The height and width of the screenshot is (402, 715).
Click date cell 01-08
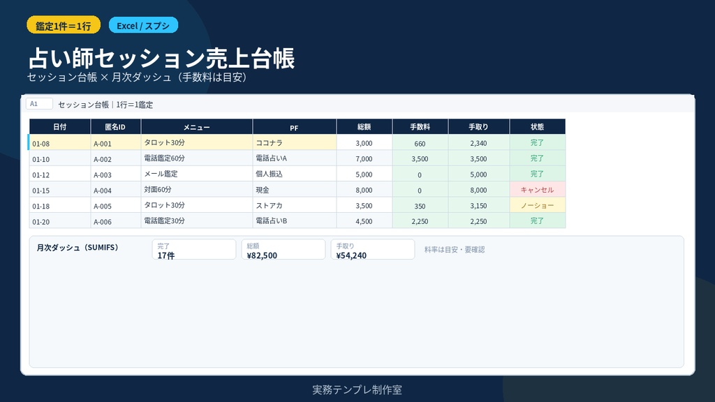tap(60, 142)
